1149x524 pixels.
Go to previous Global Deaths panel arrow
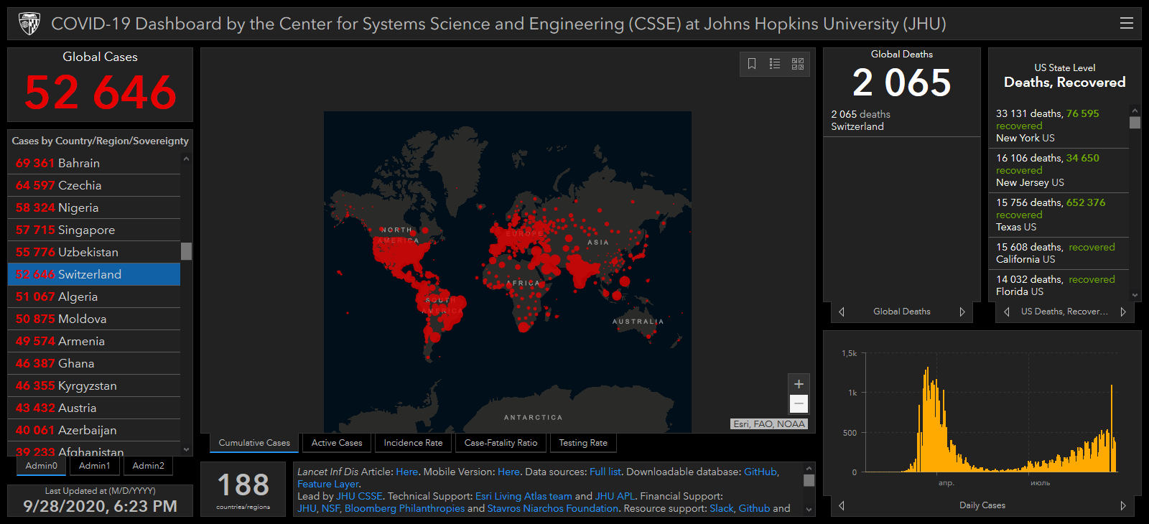842,312
